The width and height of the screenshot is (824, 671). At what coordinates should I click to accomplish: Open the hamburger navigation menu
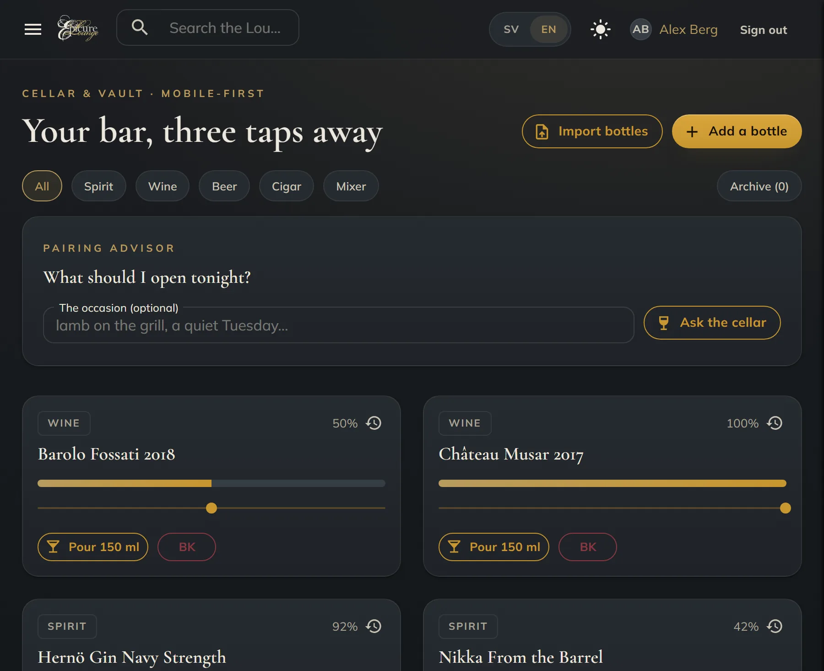[33, 29]
